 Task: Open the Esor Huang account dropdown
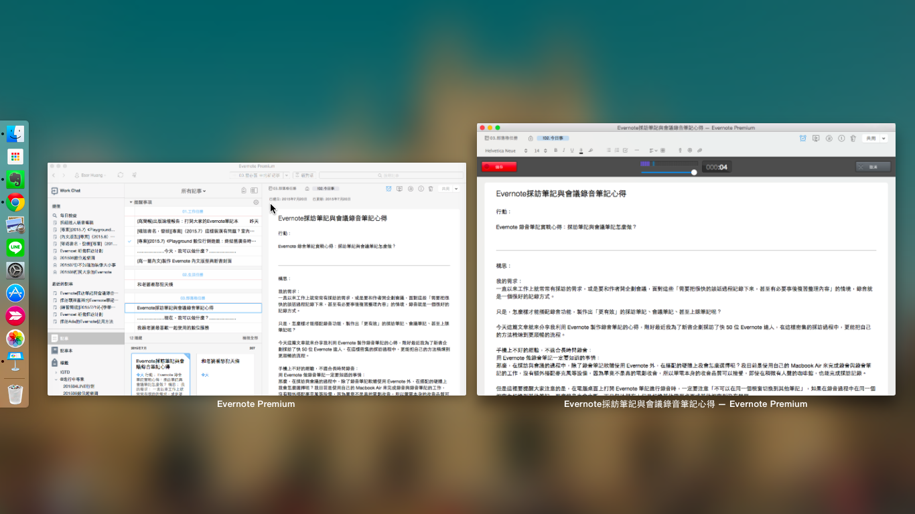tap(90, 175)
